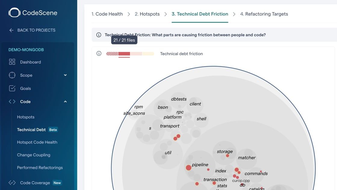Viewport: 337px width, 190px height.
Task: Open Hotspots in the Code submenu
Action: pos(26,117)
